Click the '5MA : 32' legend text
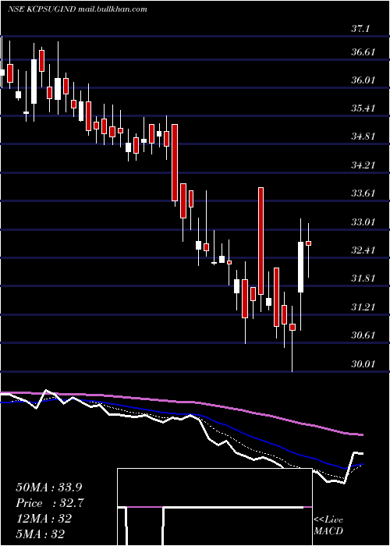The width and height of the screenshot is (390, 546). click(40, 534)
